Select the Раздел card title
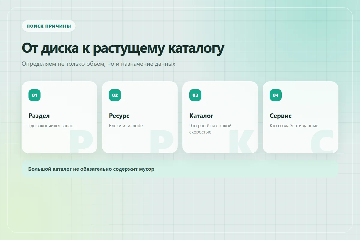 coord(39,116)
